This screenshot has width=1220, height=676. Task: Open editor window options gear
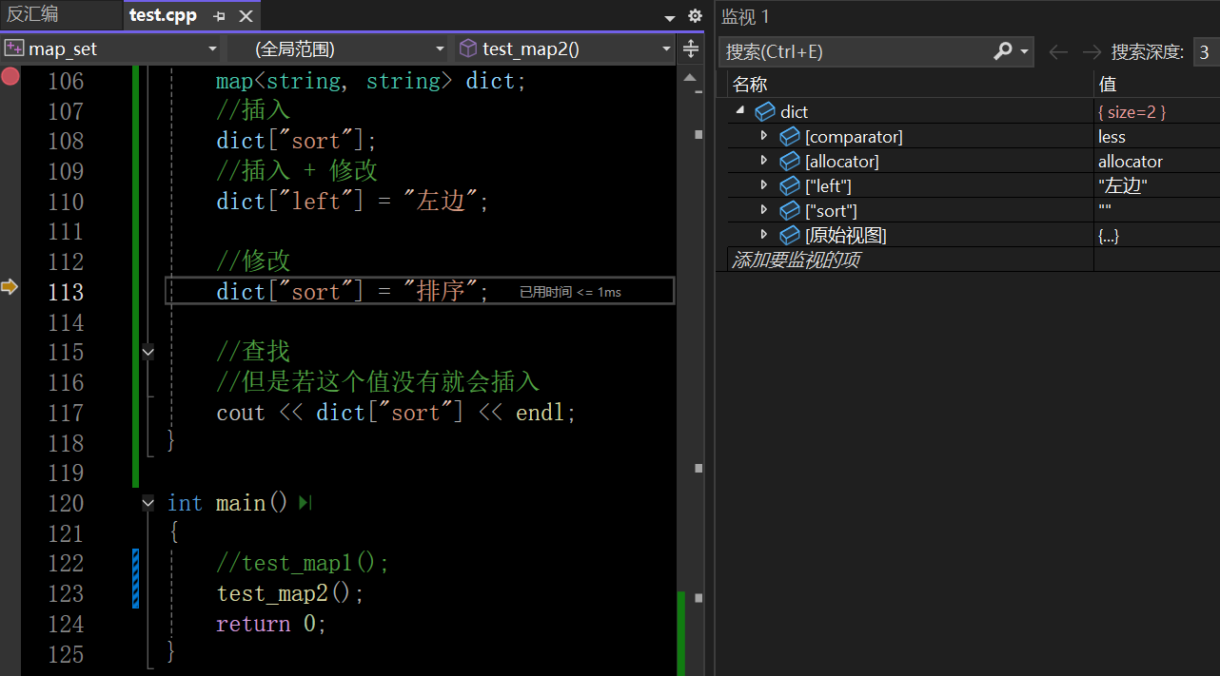click(695, 16)
